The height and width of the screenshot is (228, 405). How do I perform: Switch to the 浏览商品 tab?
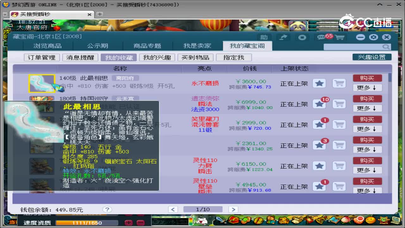click(x=48, y=46)
